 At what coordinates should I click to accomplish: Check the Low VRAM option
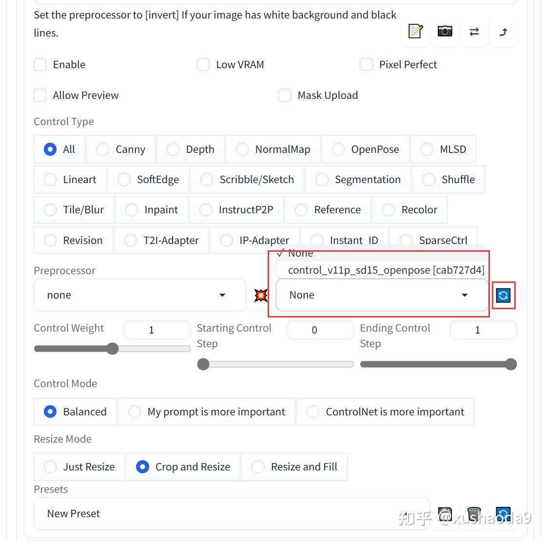point(203,65)
